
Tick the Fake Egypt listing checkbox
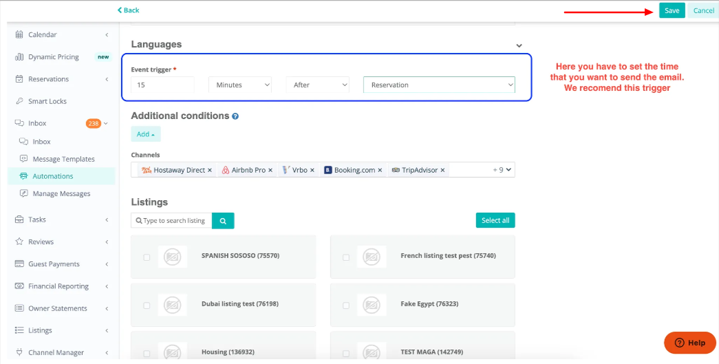tap(345, 305)
